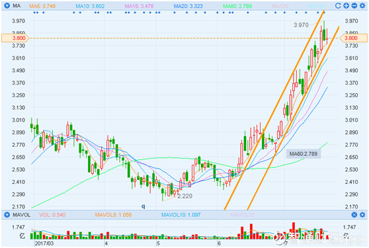This screenshot has width=369, height=248.
Task: Select the MA20 legend entry
Action: tap(188, 6)
